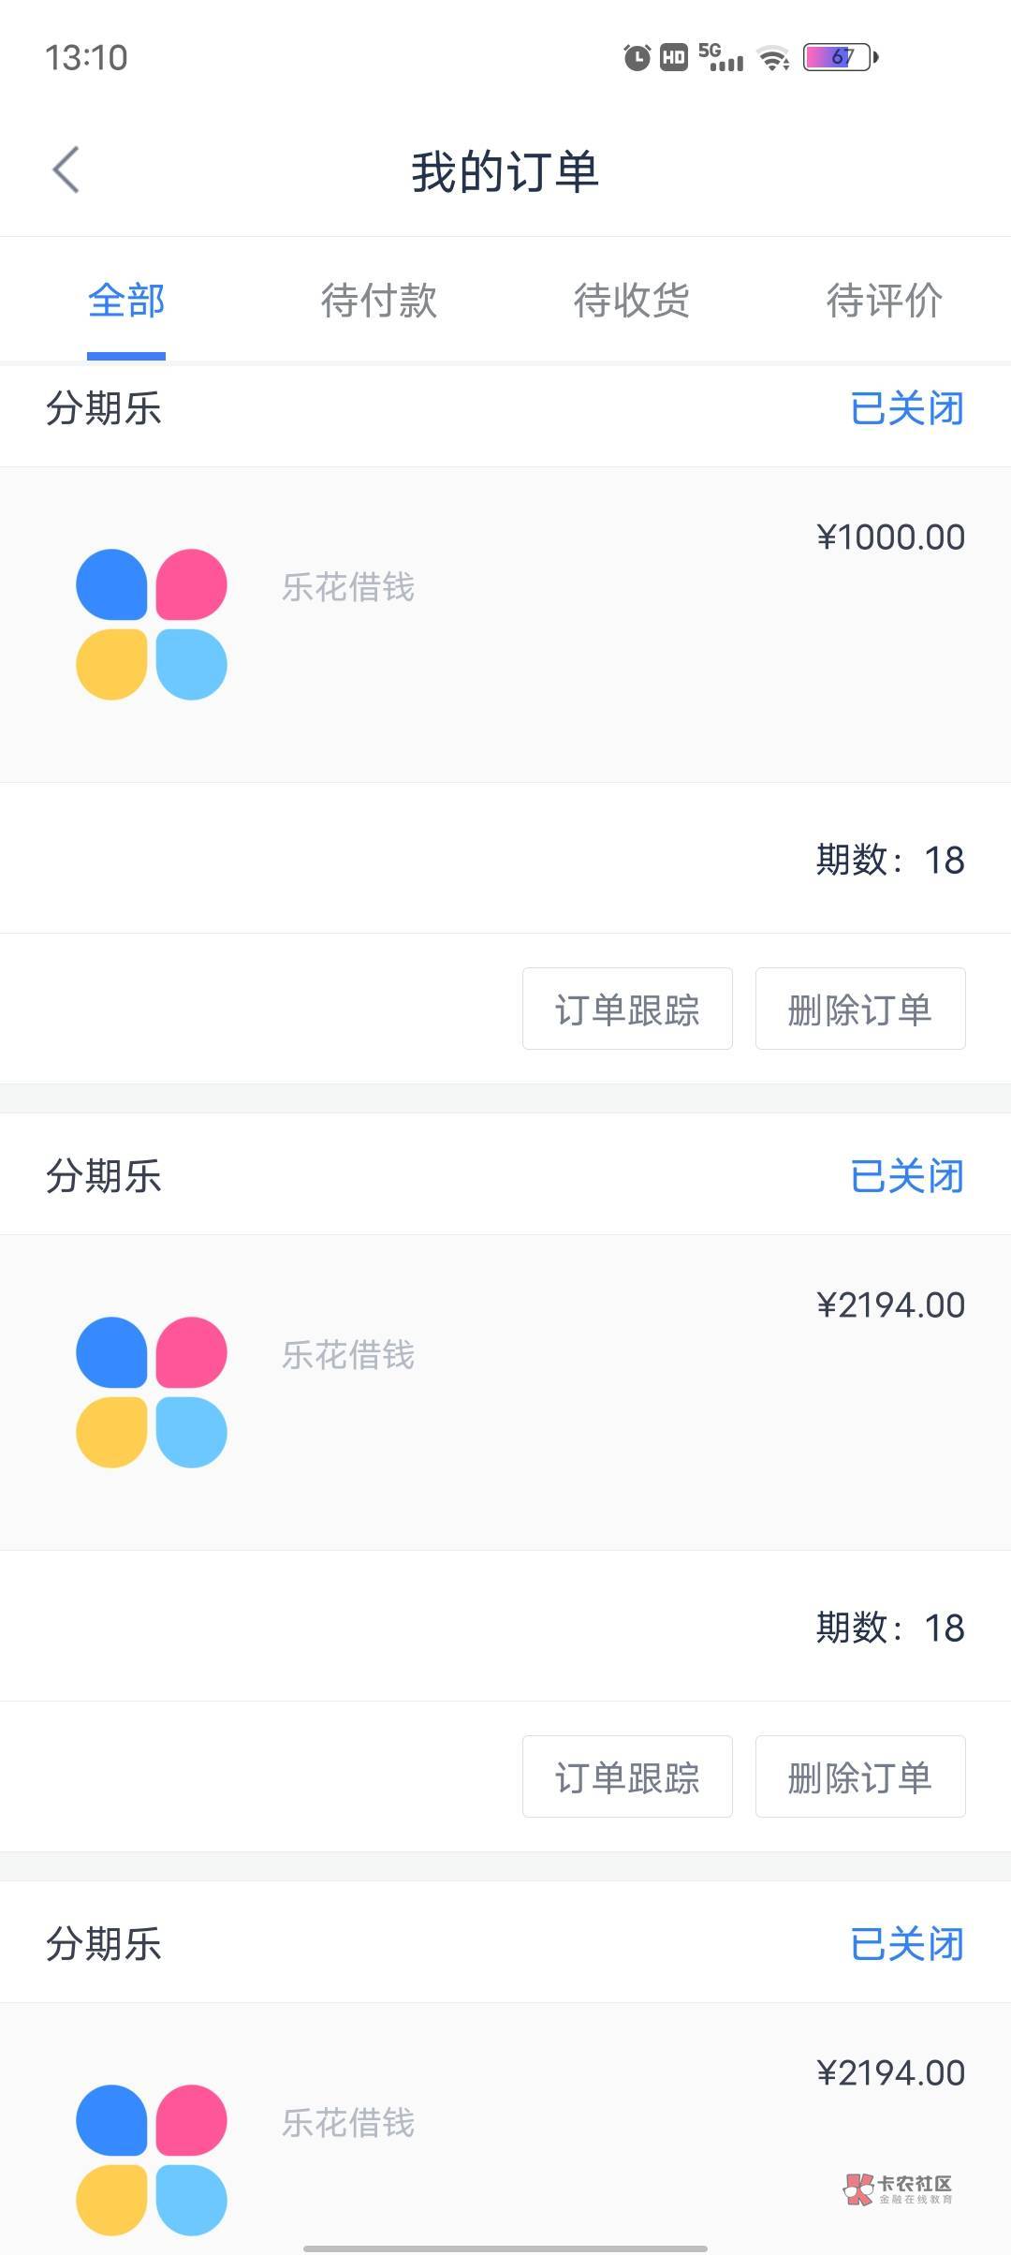Screen dimensions: 1011x2255
Task: Tap the back arrow icon
Action: (x=66, y=170)
